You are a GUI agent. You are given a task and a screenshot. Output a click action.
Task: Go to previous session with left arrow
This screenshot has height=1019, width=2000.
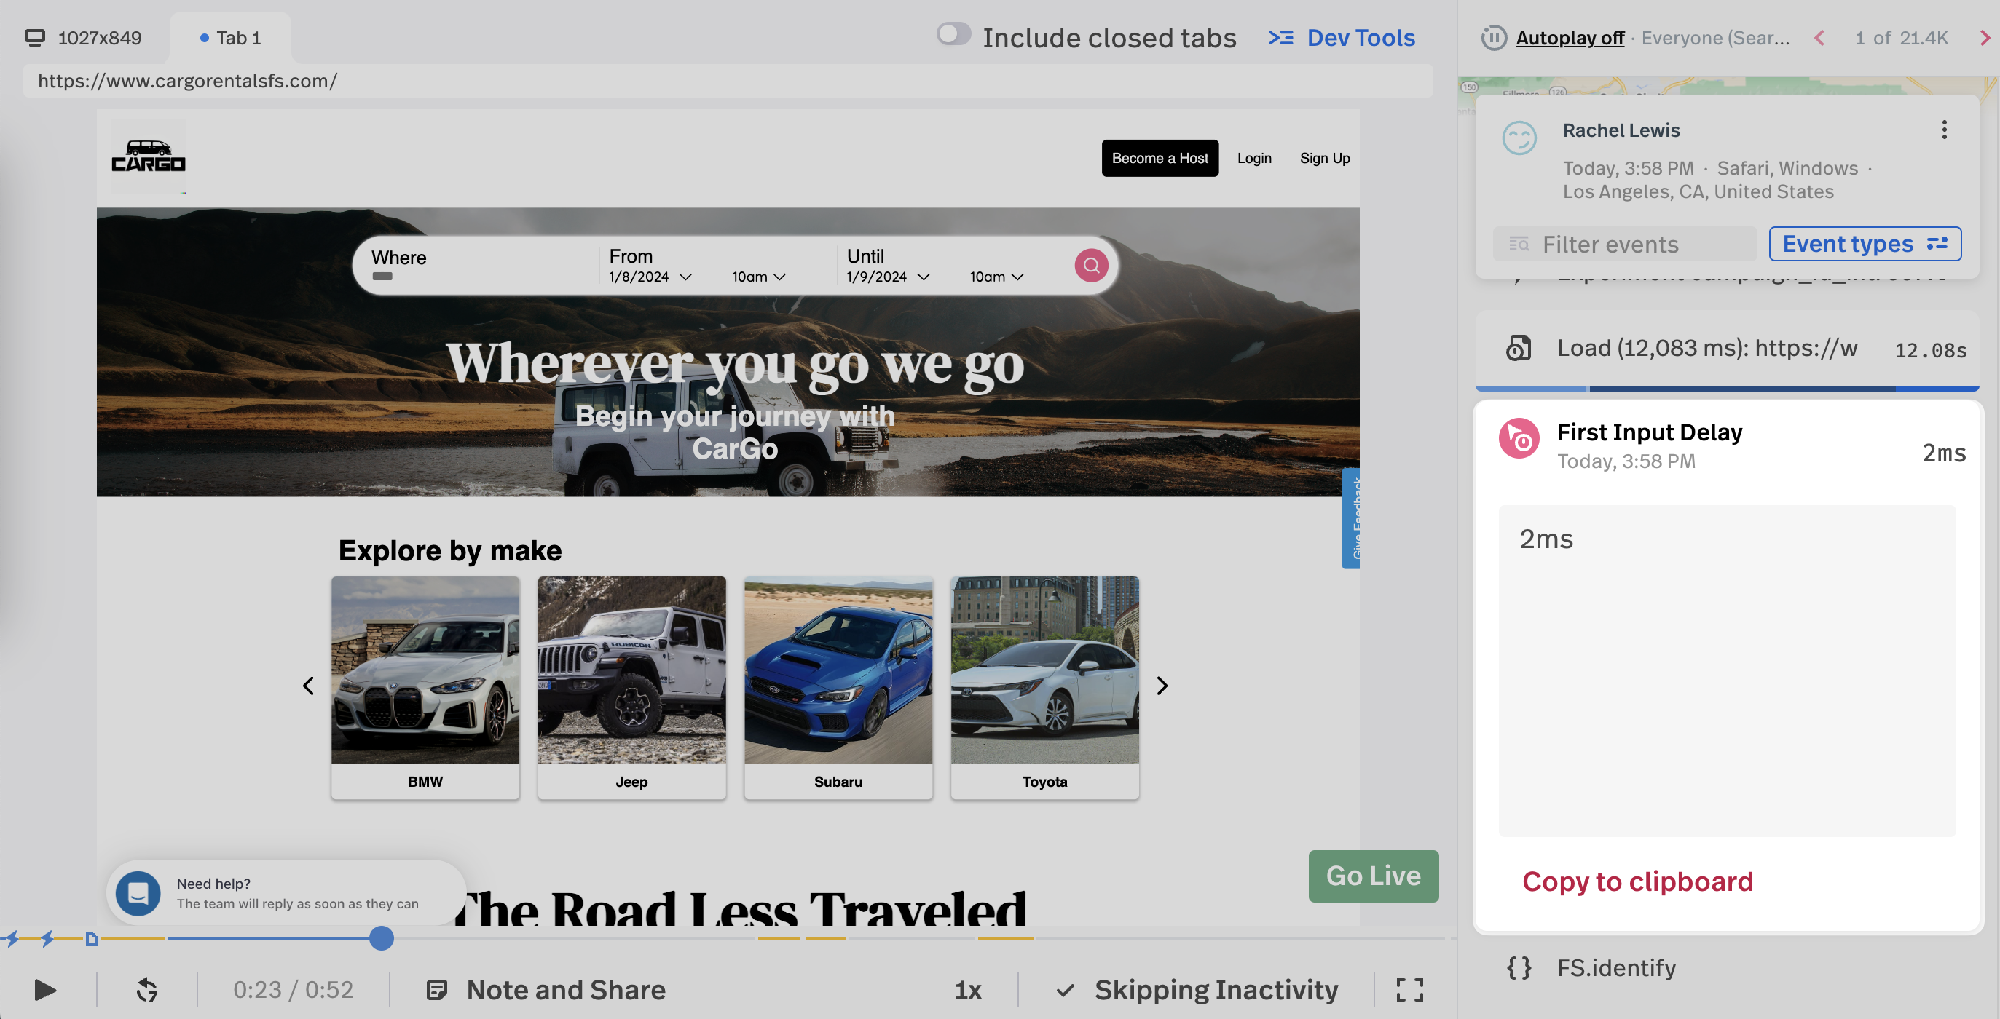(x=1820, y=38)
